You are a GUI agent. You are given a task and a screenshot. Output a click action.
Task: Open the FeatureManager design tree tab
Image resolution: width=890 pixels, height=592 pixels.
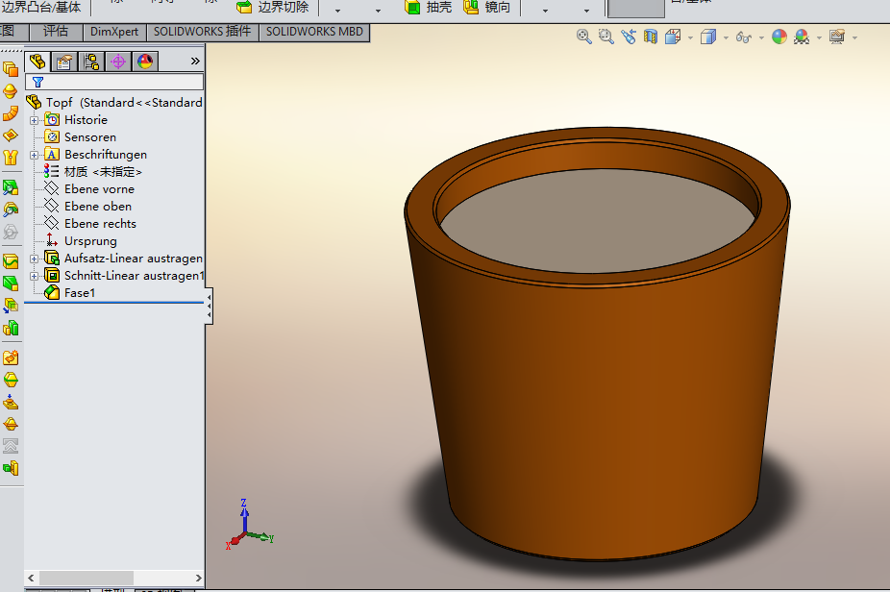(x=37, y=62)
